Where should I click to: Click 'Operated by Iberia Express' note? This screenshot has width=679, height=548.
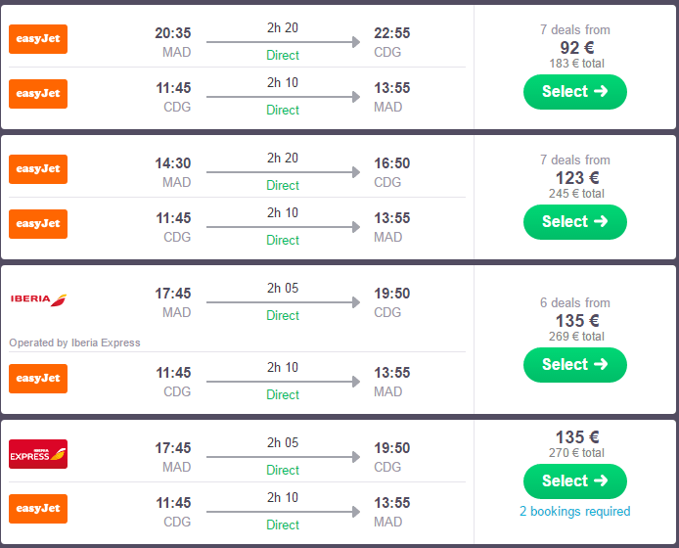tap(75, 342)
